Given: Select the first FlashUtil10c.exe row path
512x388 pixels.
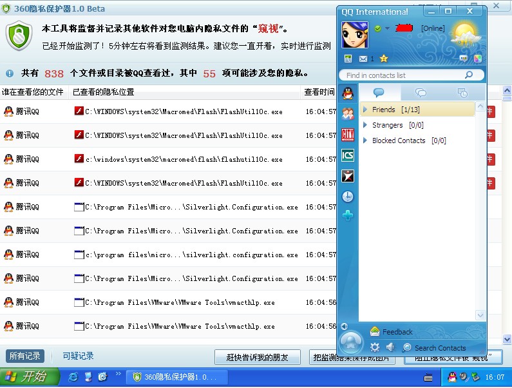Looking at the screenshot, I should point(184,112).
